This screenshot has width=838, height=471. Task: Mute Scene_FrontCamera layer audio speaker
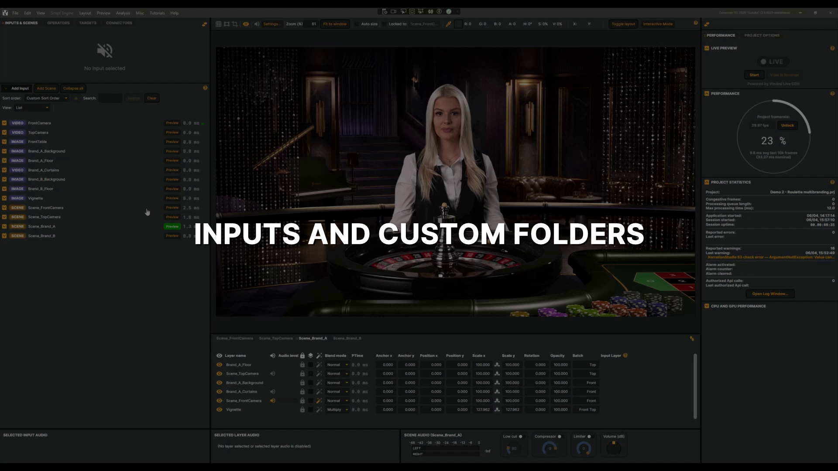coord(273,401)
